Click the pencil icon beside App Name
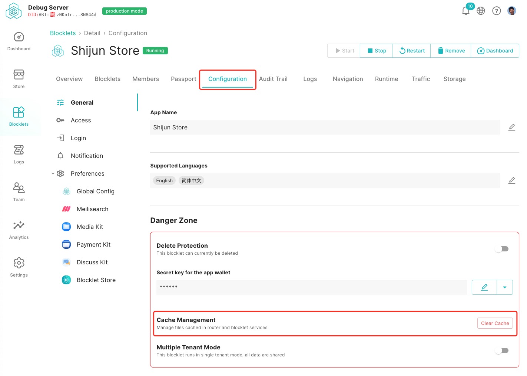 tap(511, 127)
